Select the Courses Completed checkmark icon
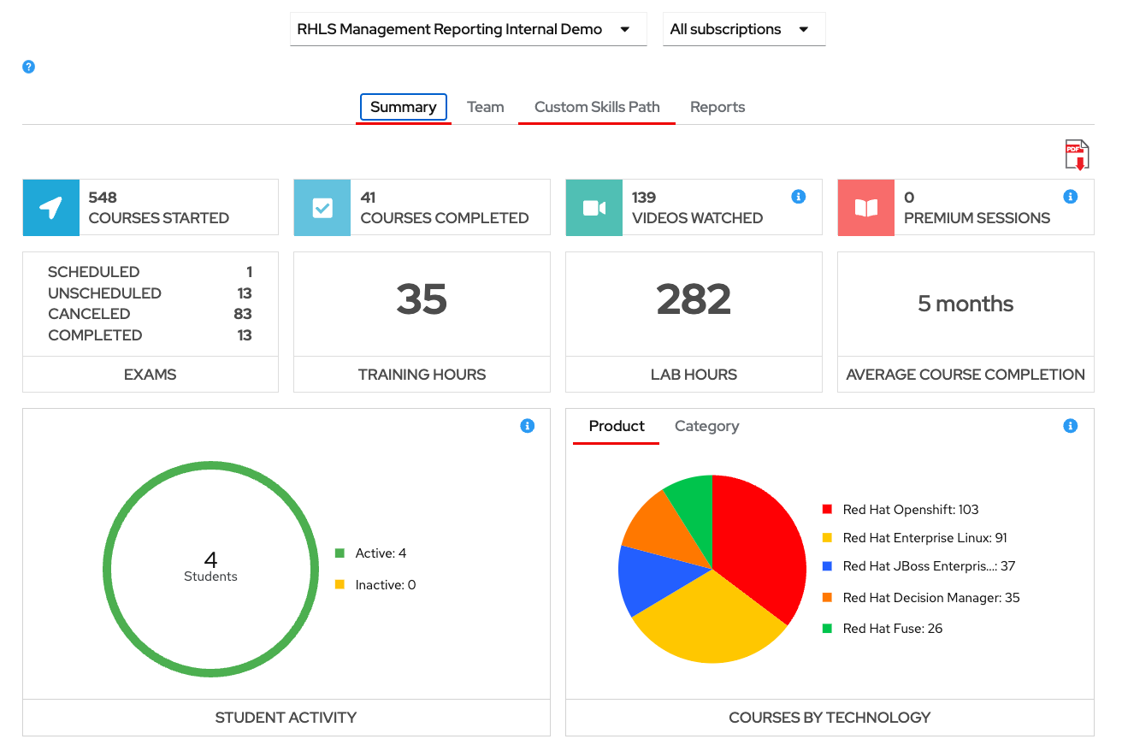Image resolution: width=1122 pixels, height=745 pixels. [322, 207]
